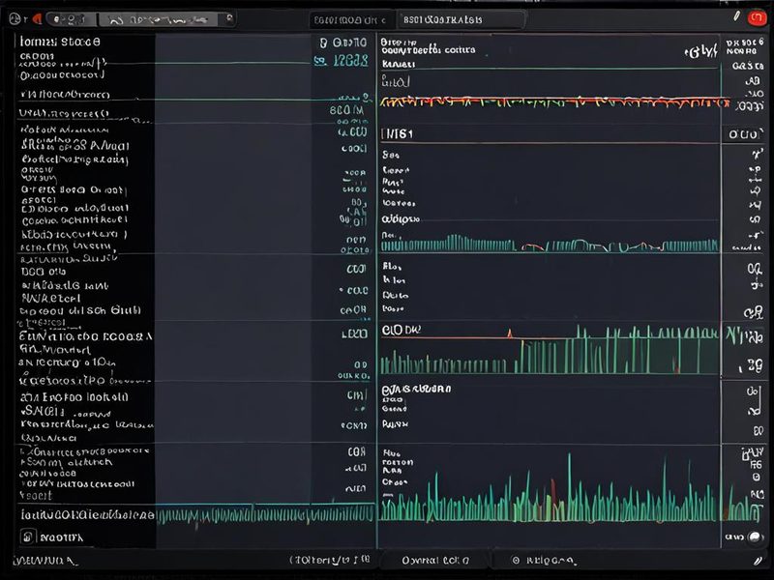
Task: Click the circular icon at the start of the top toolbar
Action: pyautogui.click(x=15, y=19)
